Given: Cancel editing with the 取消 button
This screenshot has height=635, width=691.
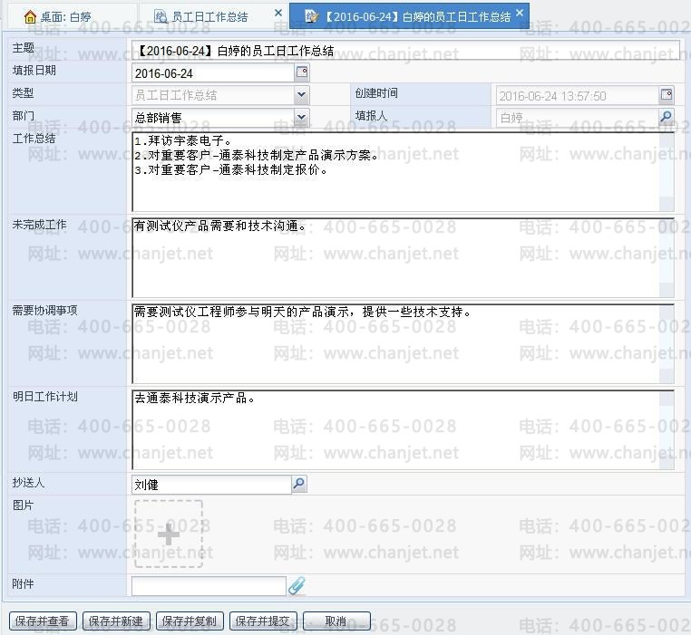Looking at the screenshot, I should point(336,621).
